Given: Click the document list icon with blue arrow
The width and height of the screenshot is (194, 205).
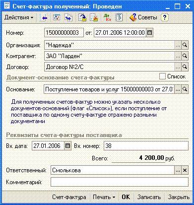Looking at the screenshot, I should click(43, 17).
